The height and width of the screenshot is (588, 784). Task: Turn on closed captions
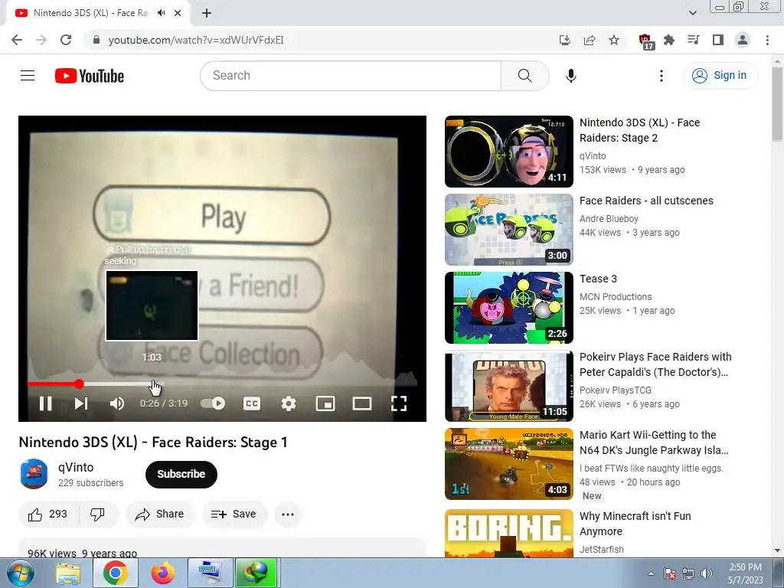click(251, 403)
